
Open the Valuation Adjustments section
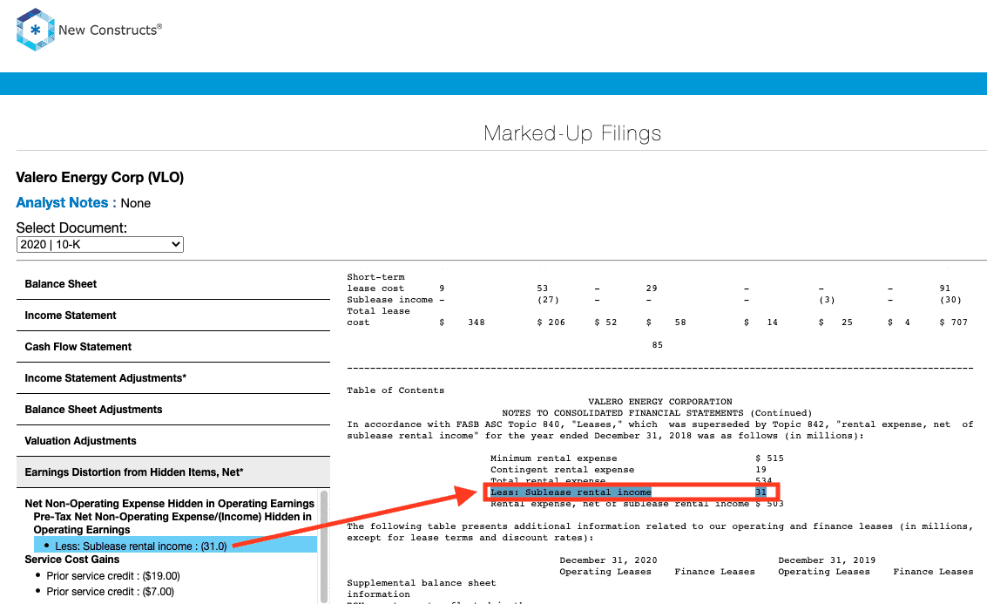pyautogui.click(x=173, y=441)
